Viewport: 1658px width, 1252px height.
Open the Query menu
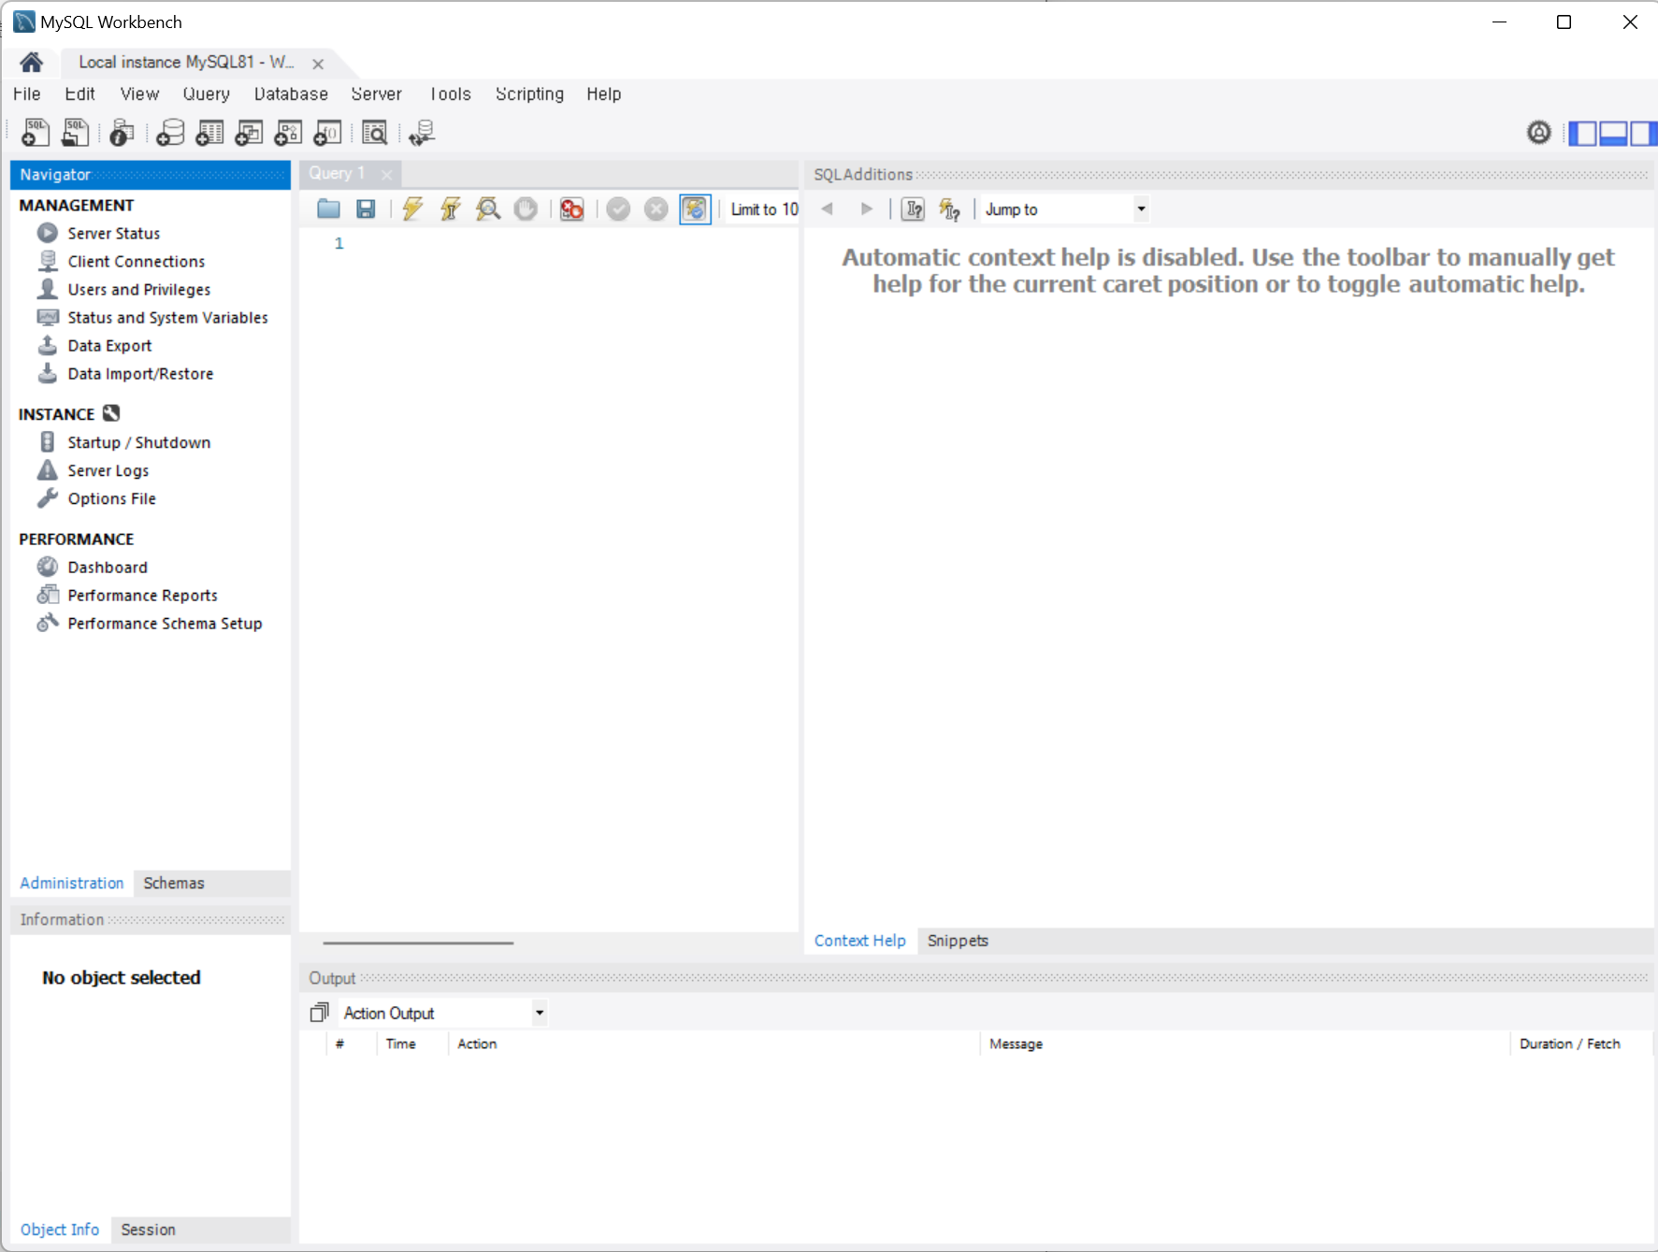click(207, 94)
